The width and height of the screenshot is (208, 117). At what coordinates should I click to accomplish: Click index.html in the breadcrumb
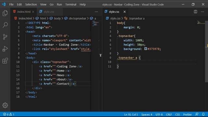(25, 19)
